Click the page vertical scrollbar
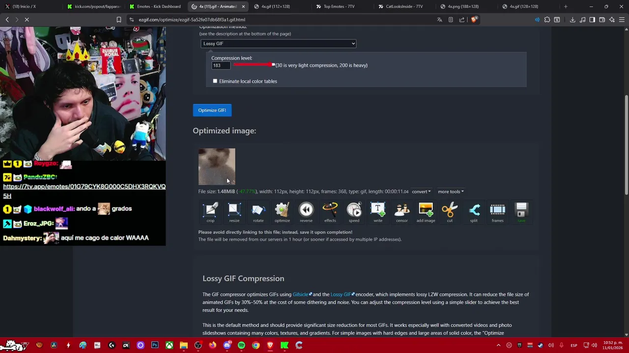Image resolution: width=629 pixels, height=353 pixels. [x=626, y=145]
